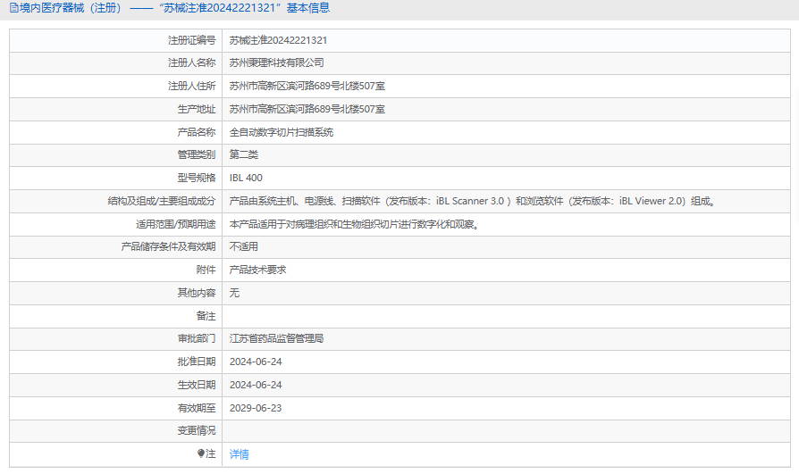Image resolution: width=799 pixels, height=474 pixels.
Task: Select registration number value 苏械注准20242221321
Action: [x=278, y=40]
